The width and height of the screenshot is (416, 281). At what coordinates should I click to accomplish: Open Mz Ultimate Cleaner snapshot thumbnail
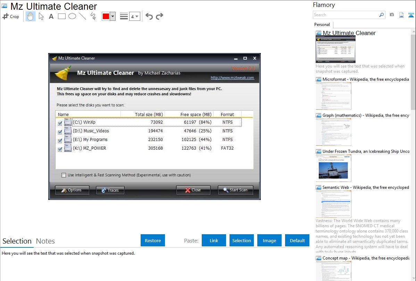[335, 50]
